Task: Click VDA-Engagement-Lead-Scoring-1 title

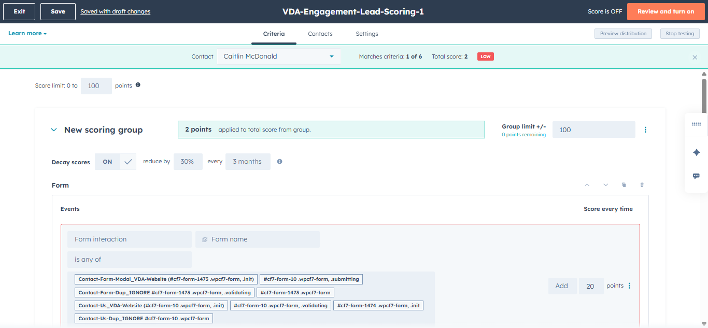Action: 353,11
